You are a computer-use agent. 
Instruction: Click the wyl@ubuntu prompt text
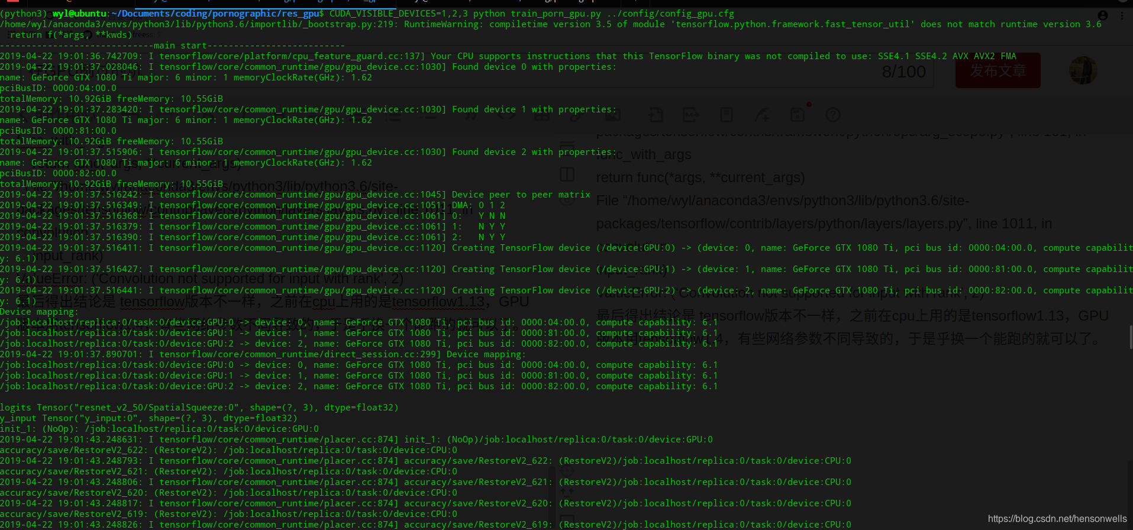pos(80,14)
